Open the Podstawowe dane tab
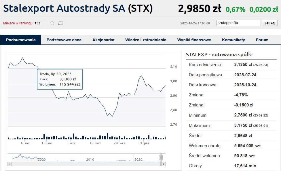 (64, 40)
